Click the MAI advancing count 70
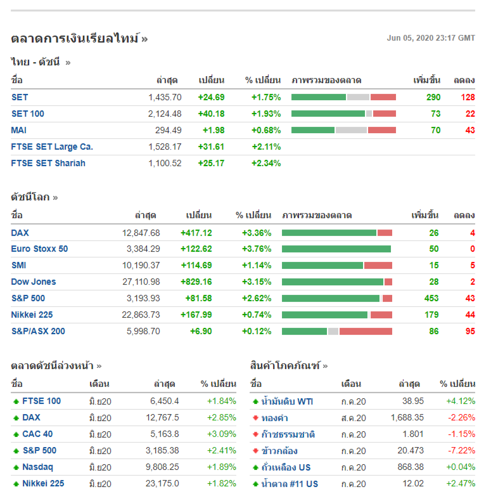The width and height of the screenshot is (484, 499). tap(435, 130)
